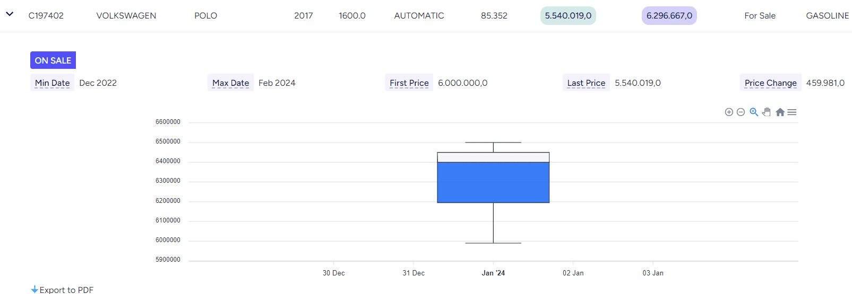Click the First Price label

[x=409, y=83]
